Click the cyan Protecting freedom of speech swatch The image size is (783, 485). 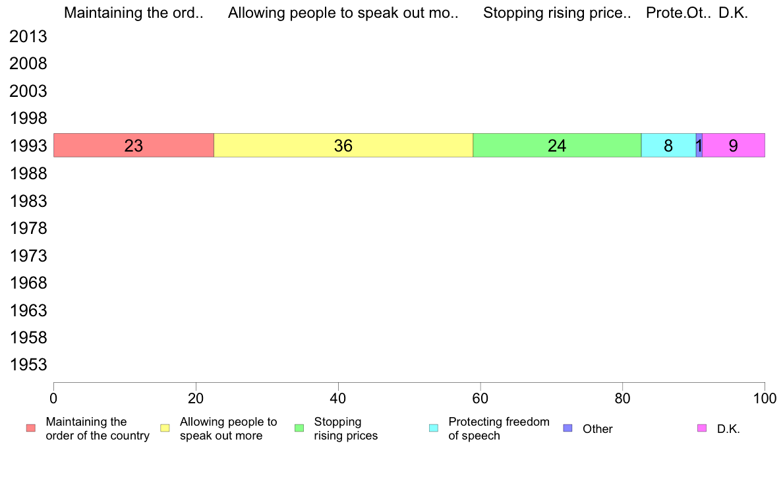(x=434, y=428)
